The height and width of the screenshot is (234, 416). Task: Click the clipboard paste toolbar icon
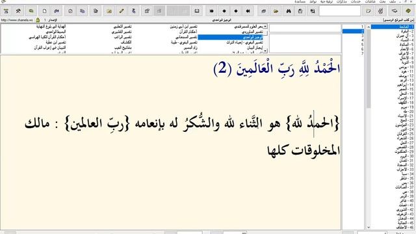(x=300, y=11)
